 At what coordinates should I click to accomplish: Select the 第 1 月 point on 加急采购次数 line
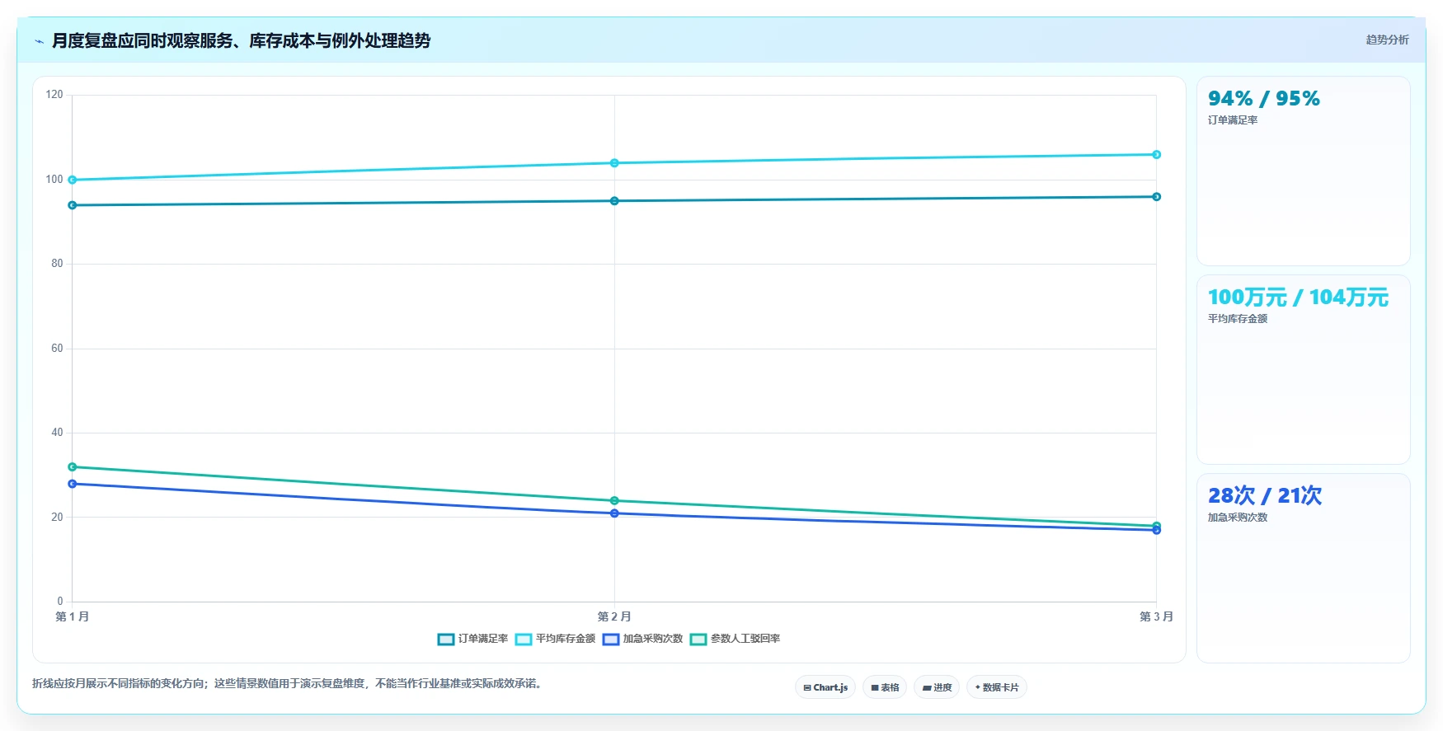[x=73, y=484]
